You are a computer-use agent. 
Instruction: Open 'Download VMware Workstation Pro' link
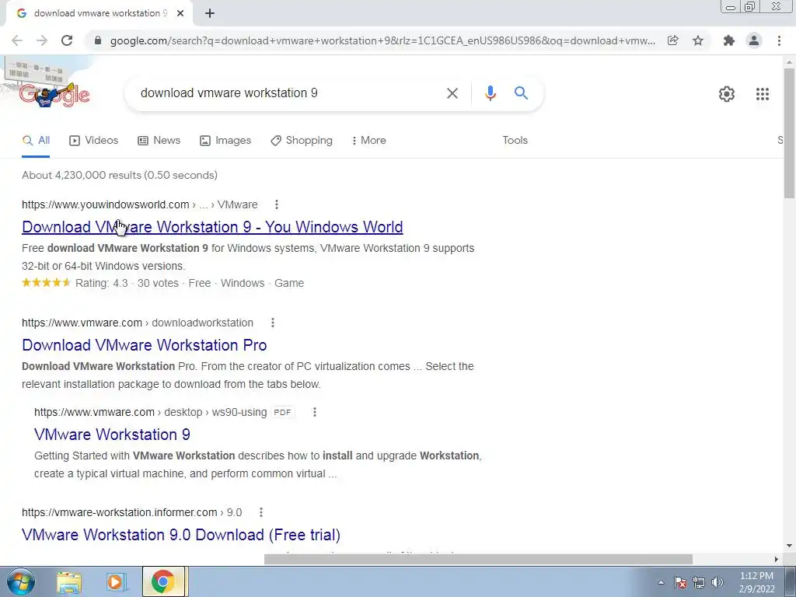[x=144, y=345]
